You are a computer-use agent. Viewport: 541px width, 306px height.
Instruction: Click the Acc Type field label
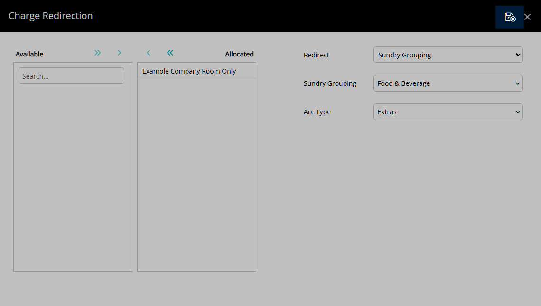point(317,112)
